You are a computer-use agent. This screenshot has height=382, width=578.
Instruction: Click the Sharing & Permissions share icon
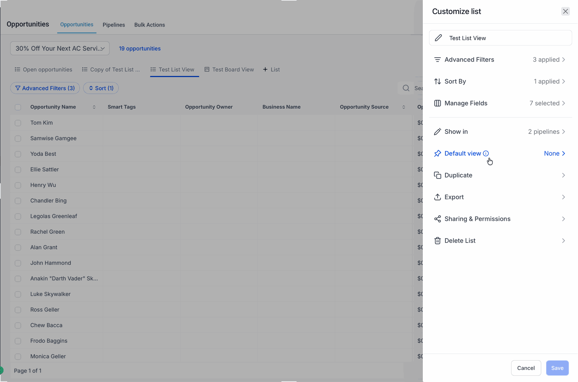coord(438,219)
